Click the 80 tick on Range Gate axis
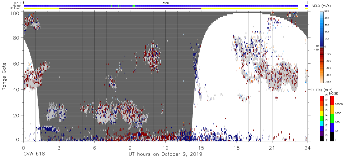The image size is (346, 160). coord(16,38)
